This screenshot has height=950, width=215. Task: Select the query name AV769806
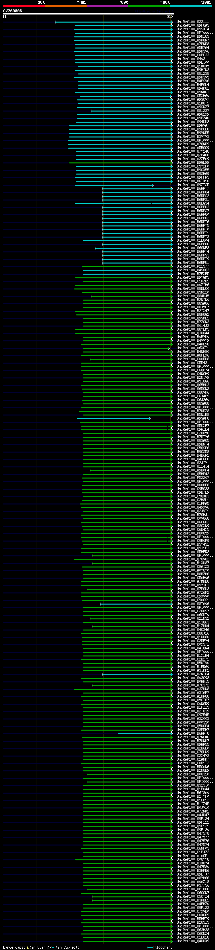(x=12, y=11)
